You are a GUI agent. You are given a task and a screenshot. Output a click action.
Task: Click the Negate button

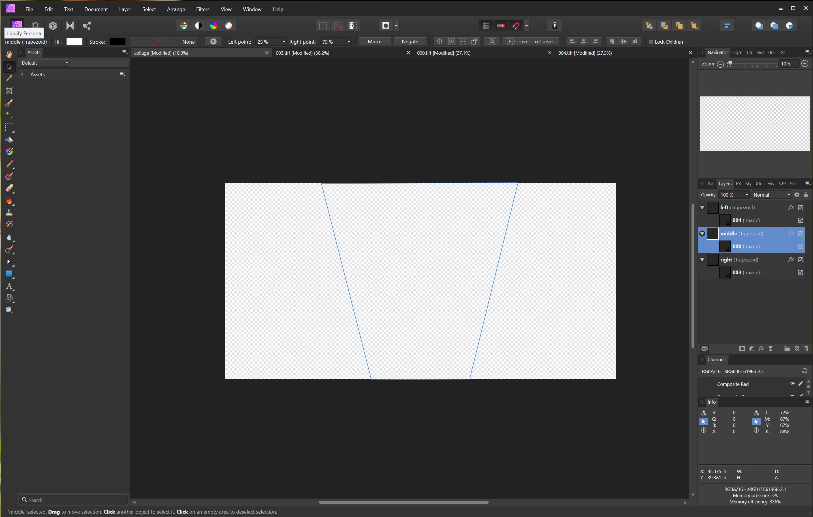click(x=410, y=42)
